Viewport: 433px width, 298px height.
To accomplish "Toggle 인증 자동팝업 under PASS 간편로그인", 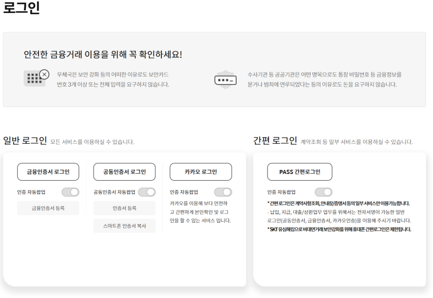I will click(x=324, y=192).
